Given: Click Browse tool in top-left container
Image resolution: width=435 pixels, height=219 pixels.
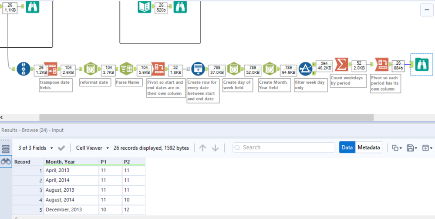Looking at the screenshot, I should click(x=33, y=7).
